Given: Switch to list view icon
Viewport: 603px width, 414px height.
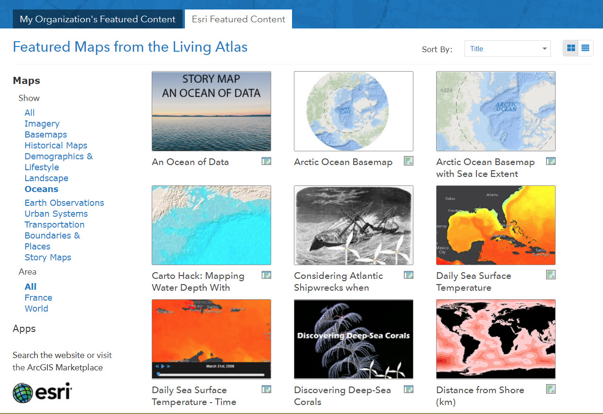Looking at the screenshot, I should point(585,48).
